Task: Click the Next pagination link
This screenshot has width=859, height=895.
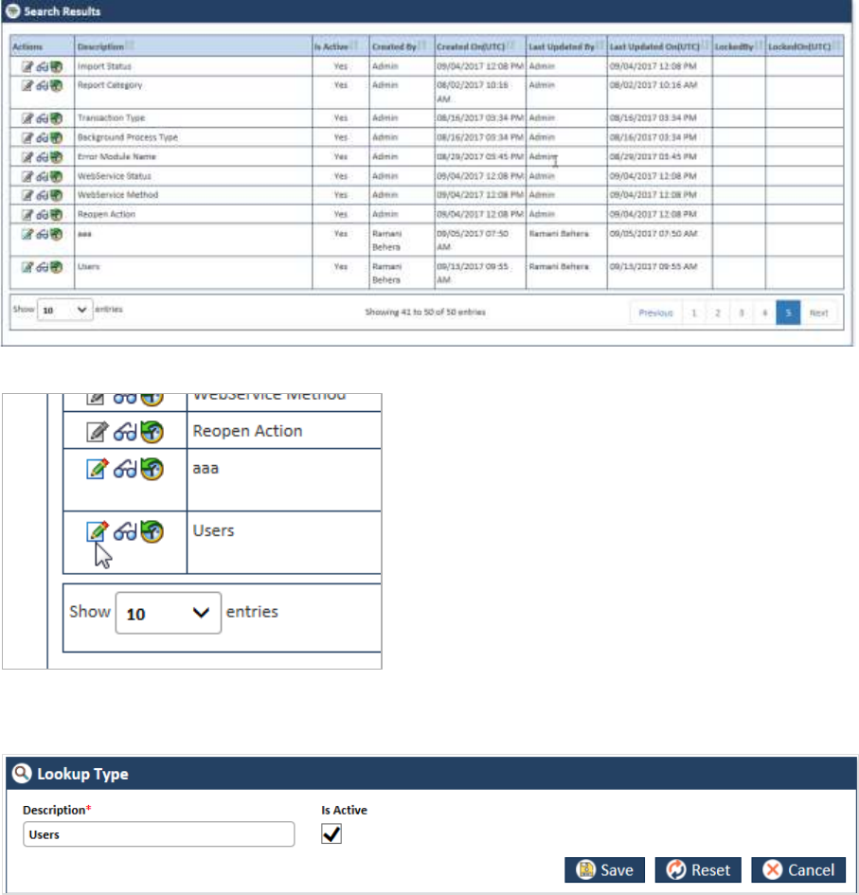Action: 818,313
